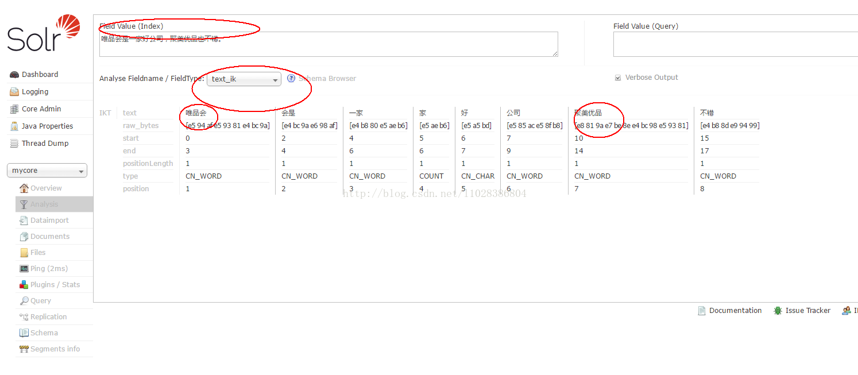Open Files section
858x375 pixels.
coord(38,253)
